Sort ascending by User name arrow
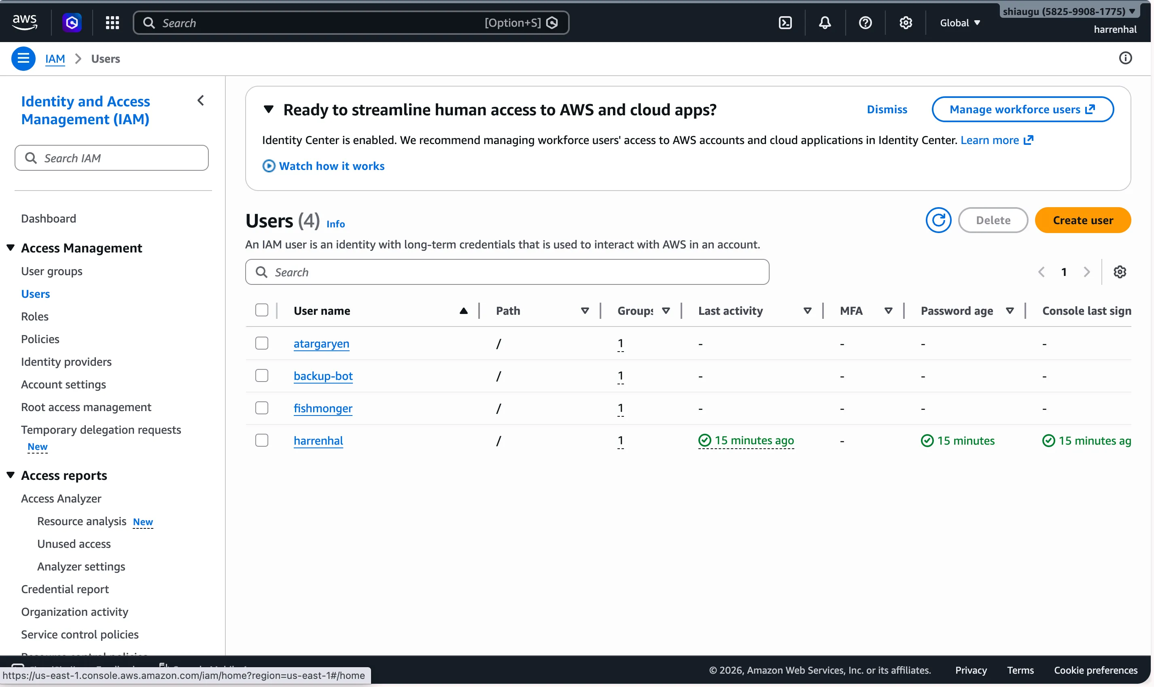This screenshot has height=687, width=1154. click(463, 311)
